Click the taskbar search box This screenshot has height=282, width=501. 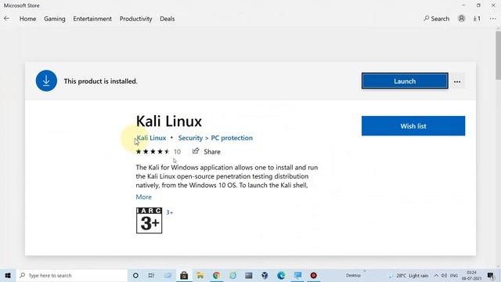click(72, 275)
